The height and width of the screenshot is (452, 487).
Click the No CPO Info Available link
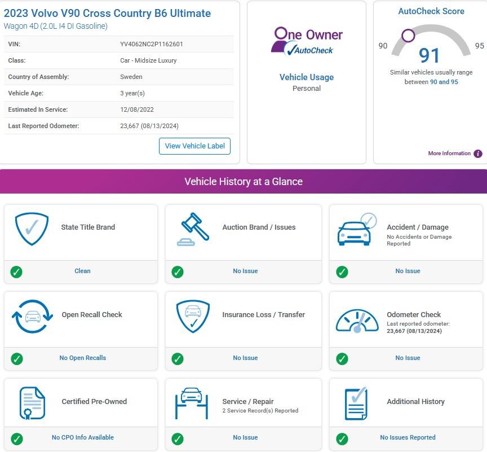tap(83, 438)
